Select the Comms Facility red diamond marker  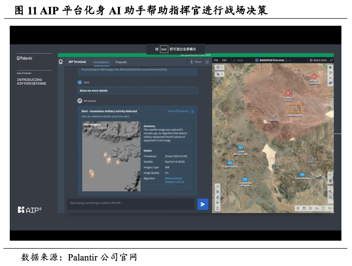pos(288,93)
